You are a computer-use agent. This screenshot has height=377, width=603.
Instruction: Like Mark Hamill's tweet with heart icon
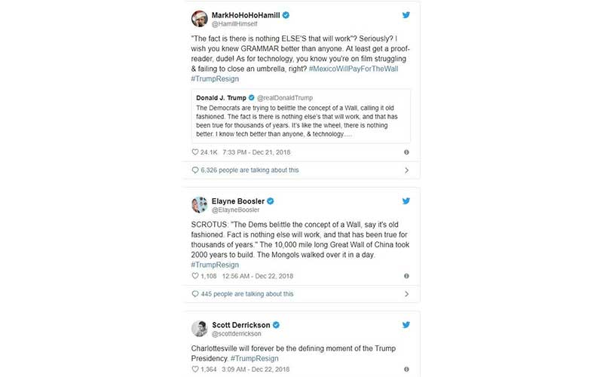tap(195, 152)
